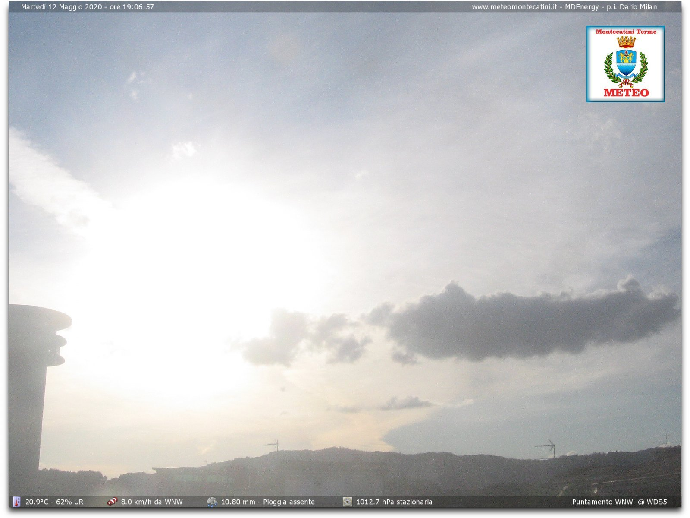690x518 pixels.
Task: Click the 'Puntamento WNW @ WDS5' text
Action: [619, 502]
